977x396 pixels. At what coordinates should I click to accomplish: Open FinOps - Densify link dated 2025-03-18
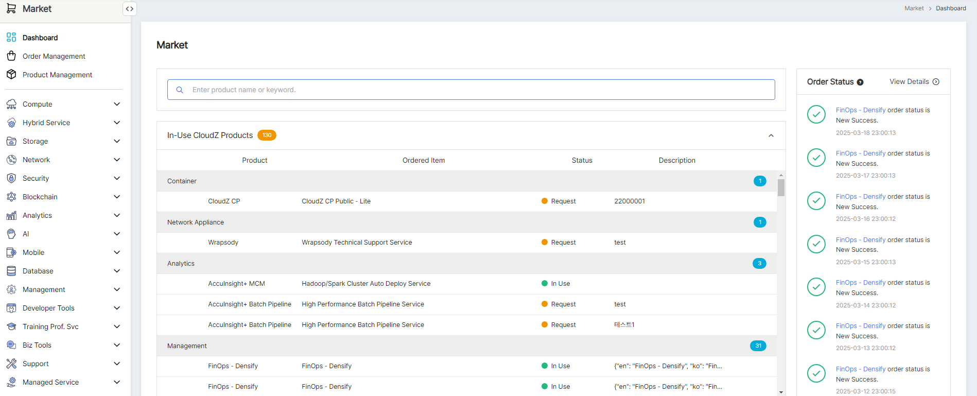[861, 110]
